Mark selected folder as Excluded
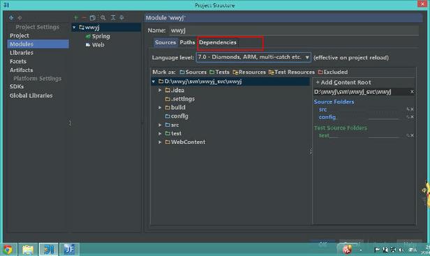 point(333,72)
